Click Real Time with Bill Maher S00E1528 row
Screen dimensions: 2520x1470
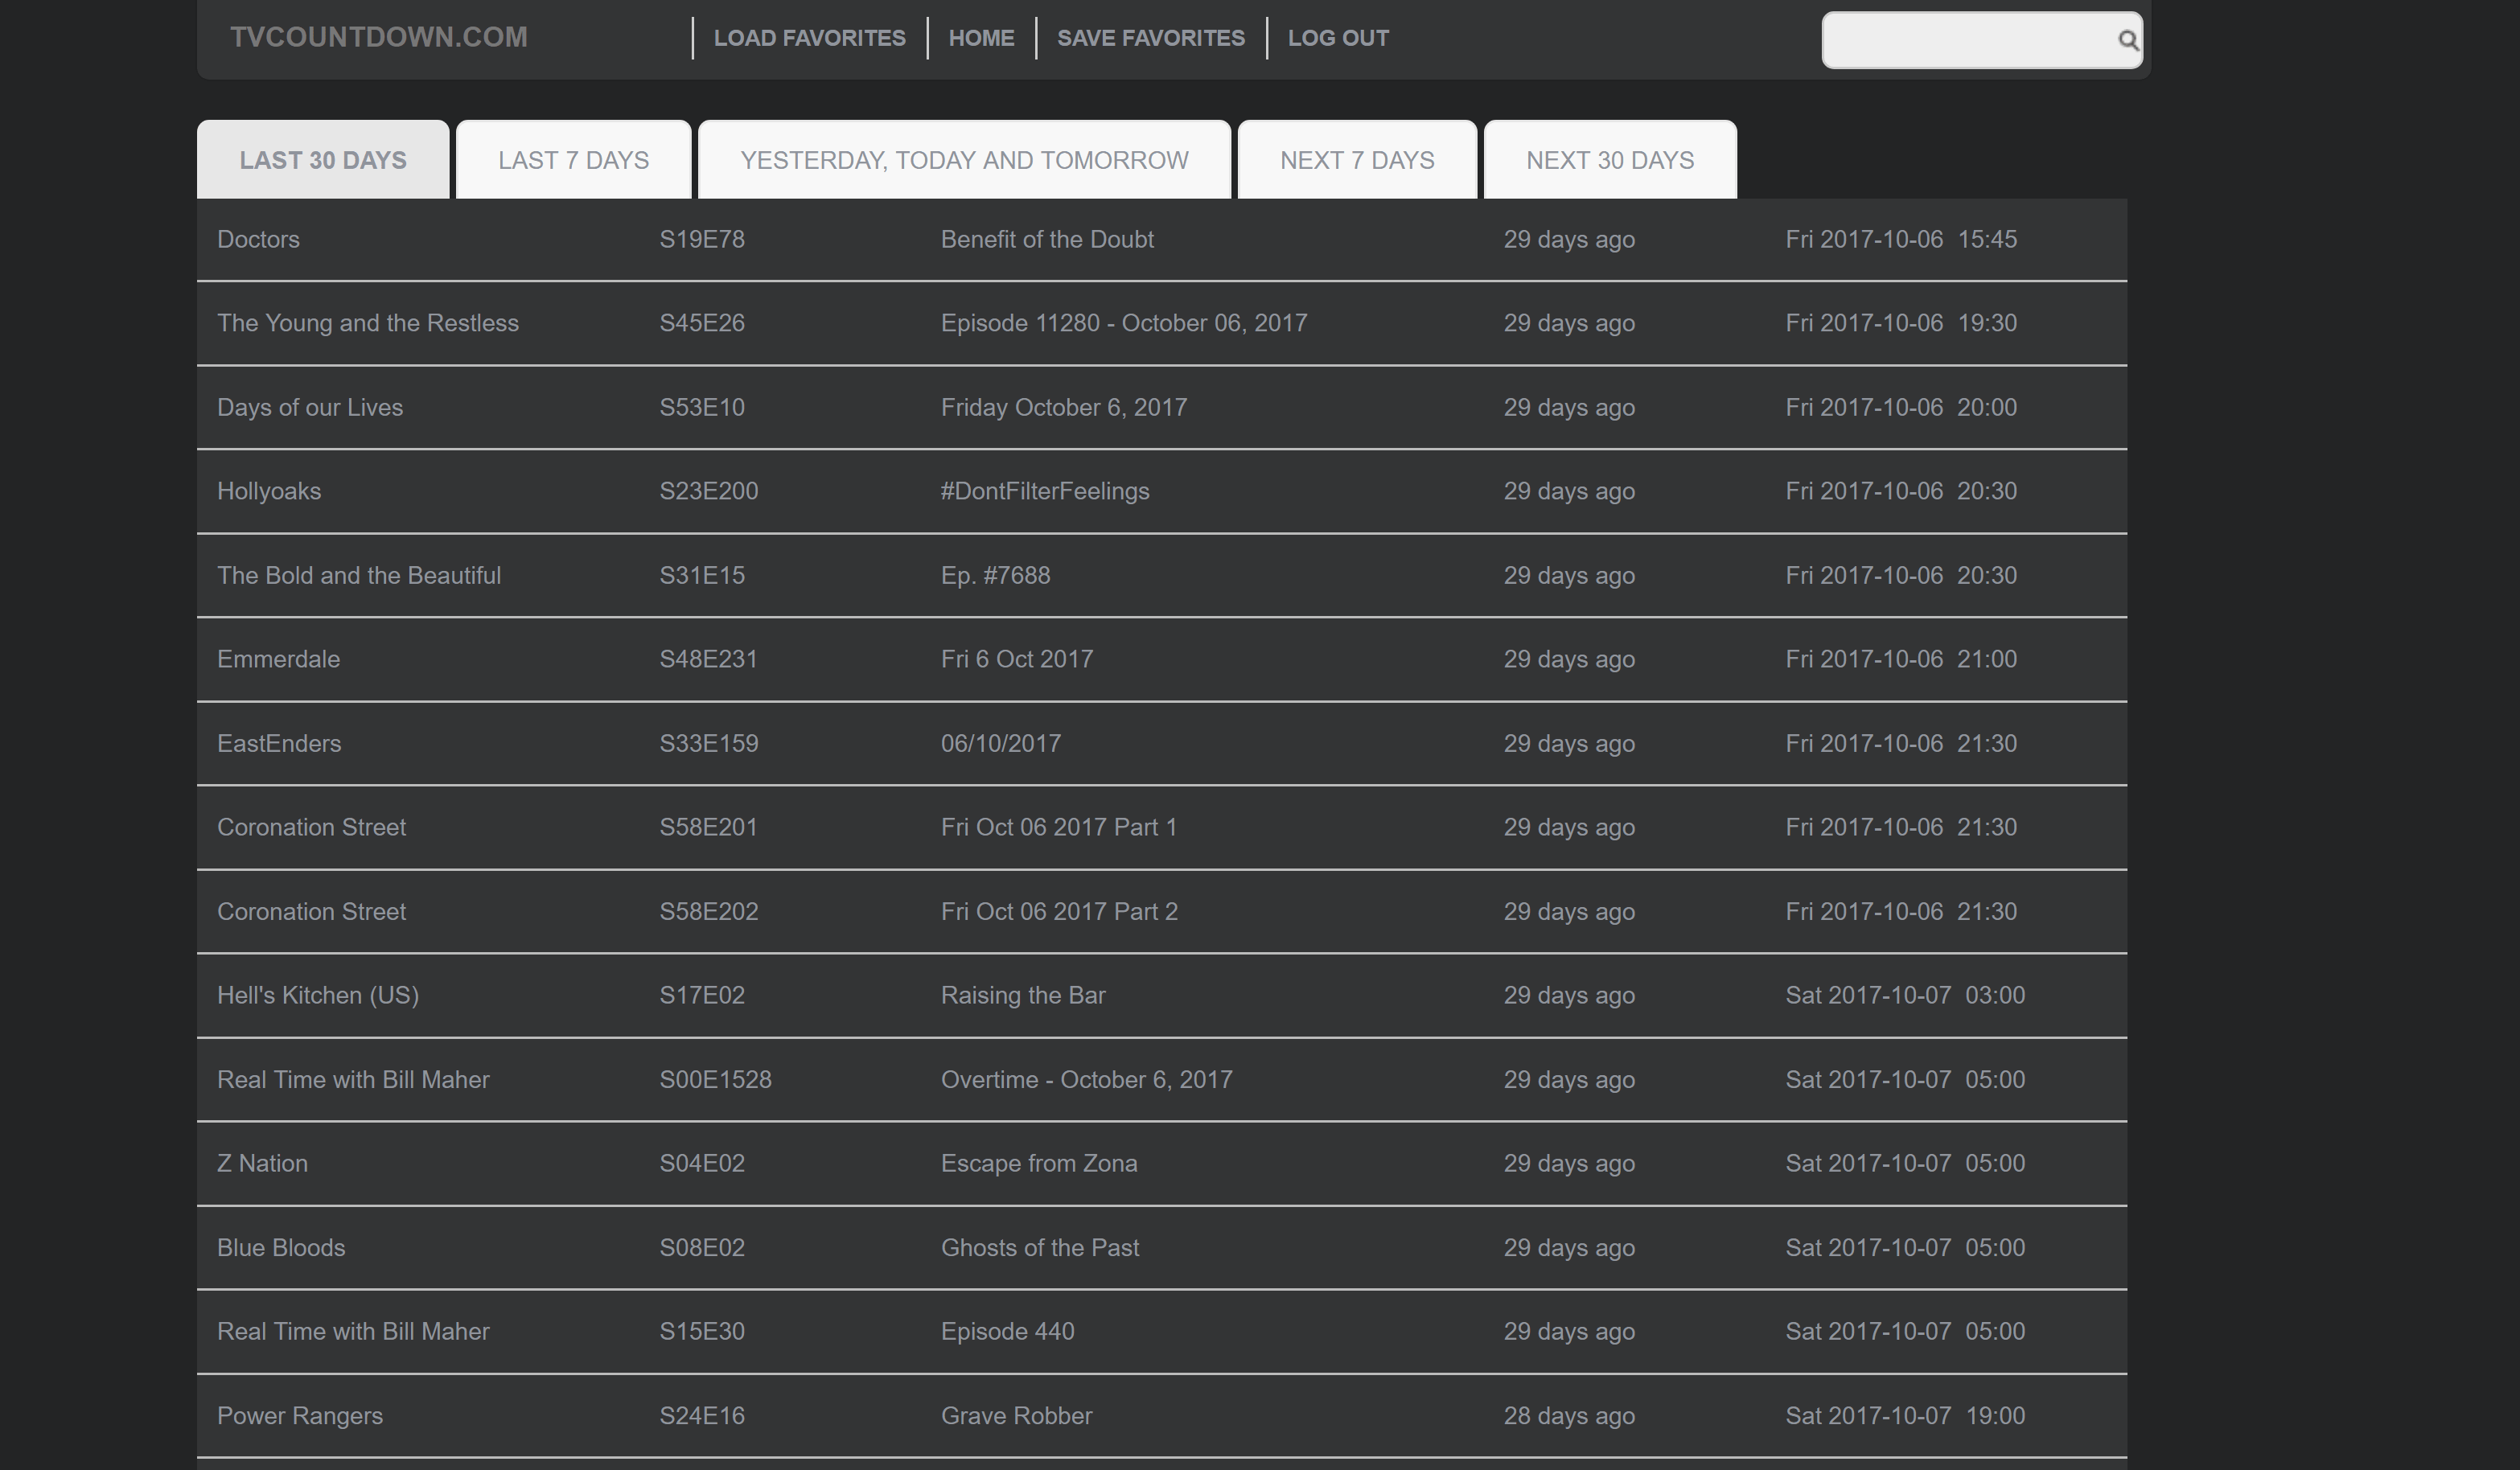(x=1161, y=1079)
